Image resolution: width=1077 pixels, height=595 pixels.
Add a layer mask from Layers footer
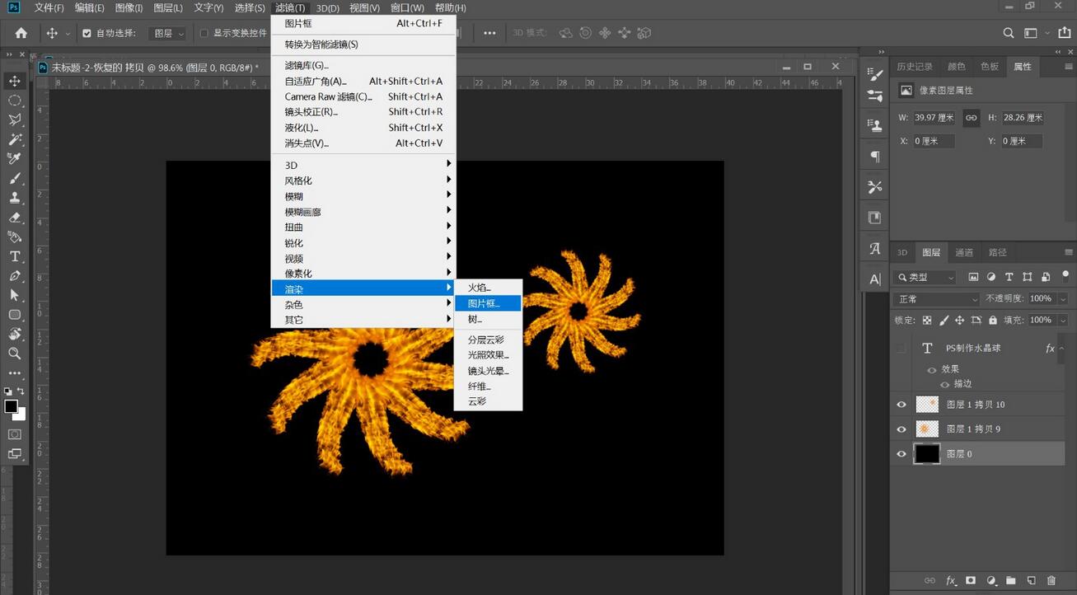971,581
